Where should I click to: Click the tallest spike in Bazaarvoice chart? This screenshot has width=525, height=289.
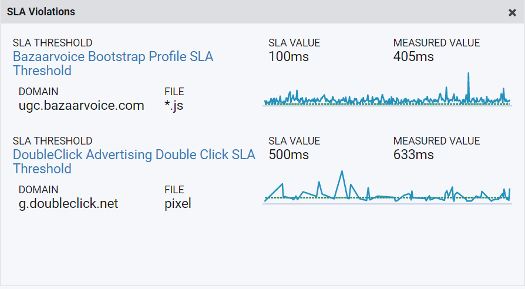click(469, 75)
